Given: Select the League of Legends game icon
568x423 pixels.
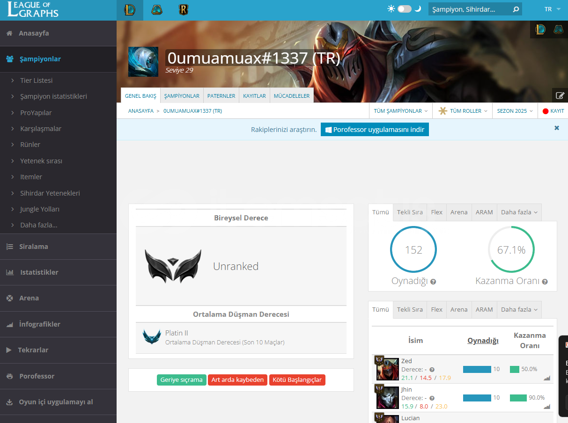Looking at the screenshot, I should (x=130, y=9).
